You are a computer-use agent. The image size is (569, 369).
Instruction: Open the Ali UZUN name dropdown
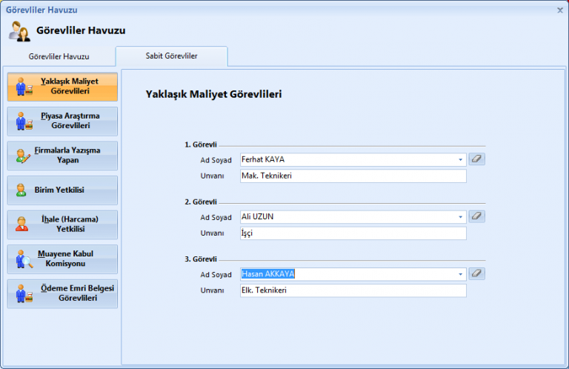pyautogui.click(x=460, y=216)
